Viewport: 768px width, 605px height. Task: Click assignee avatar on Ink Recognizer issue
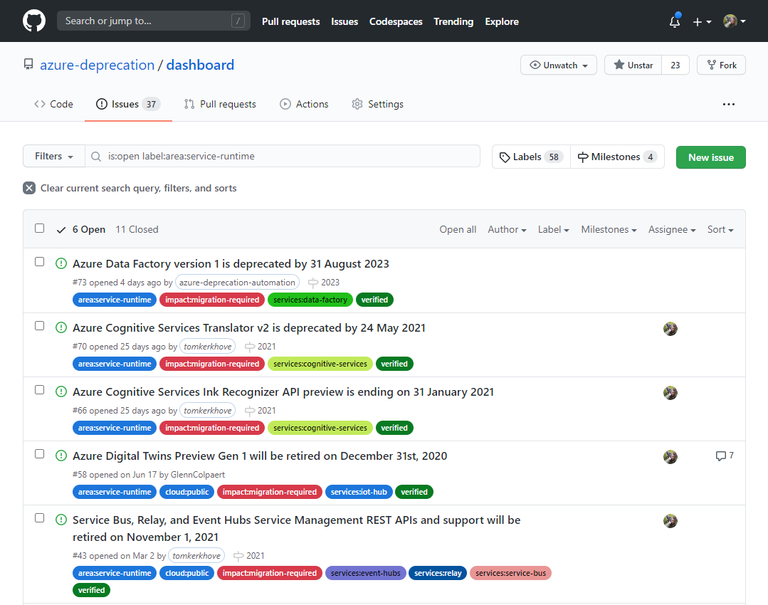tap(670, 393)
